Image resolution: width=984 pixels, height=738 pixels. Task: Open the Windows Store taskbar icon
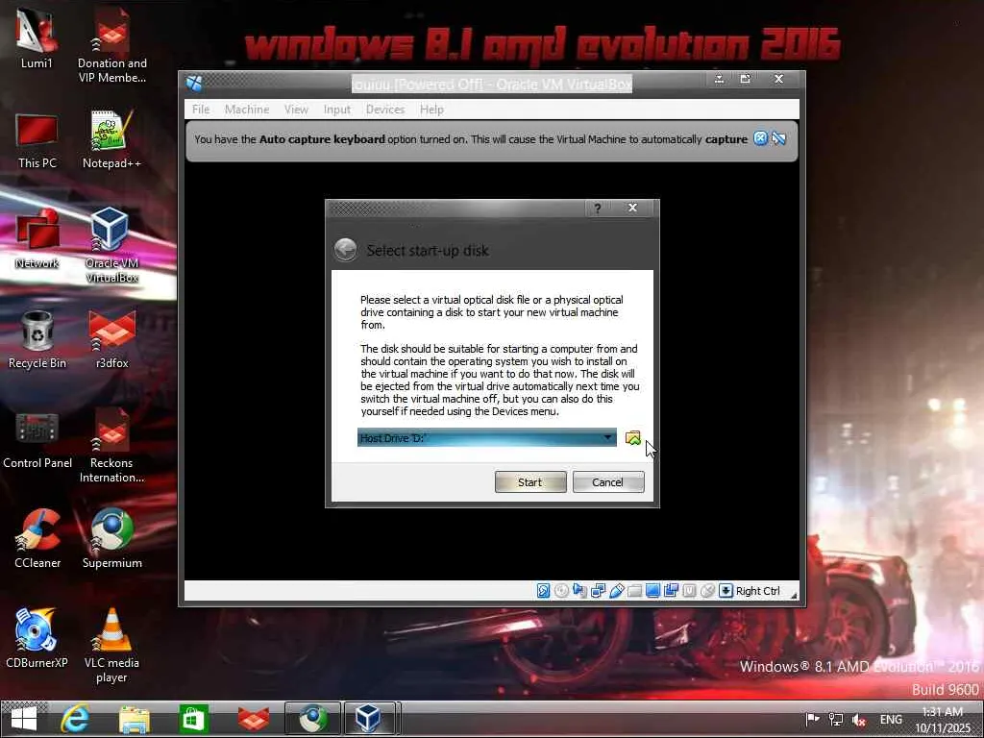click(x=192, y=719)
